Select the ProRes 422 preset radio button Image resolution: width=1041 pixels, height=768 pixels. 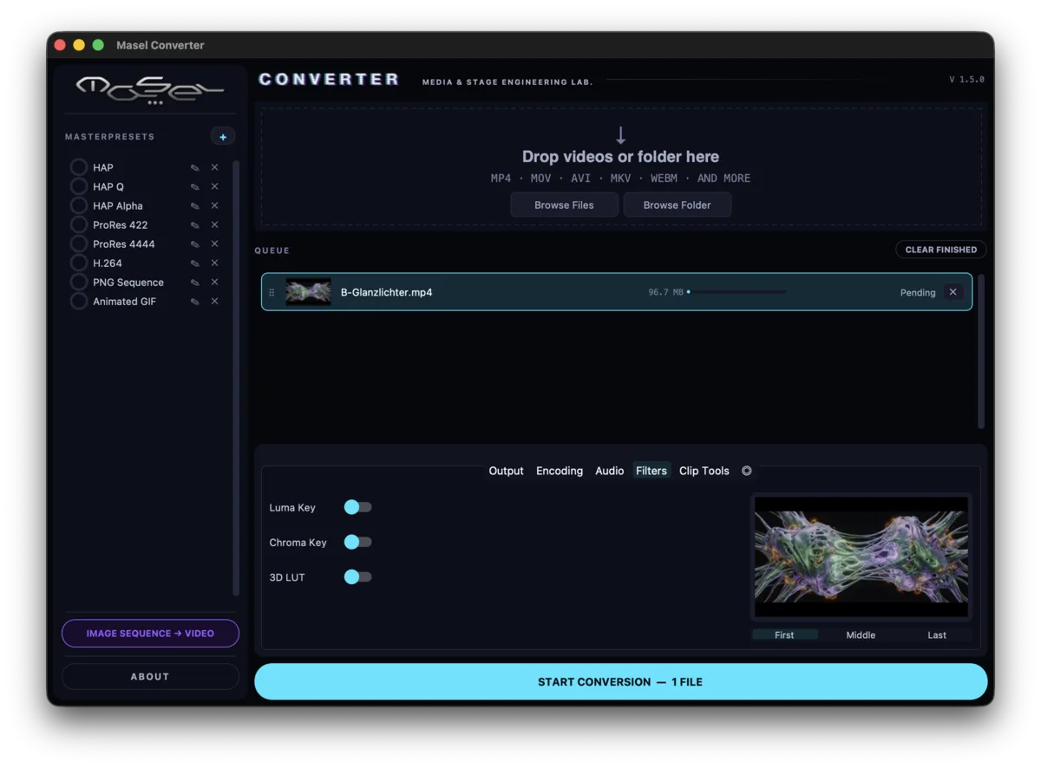(x=79, y=225)
